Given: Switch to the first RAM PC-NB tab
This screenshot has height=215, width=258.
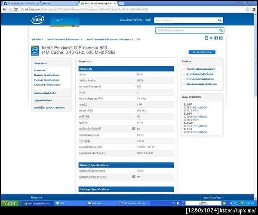Looking at the screenshot, I should click(x=21, y=3).
